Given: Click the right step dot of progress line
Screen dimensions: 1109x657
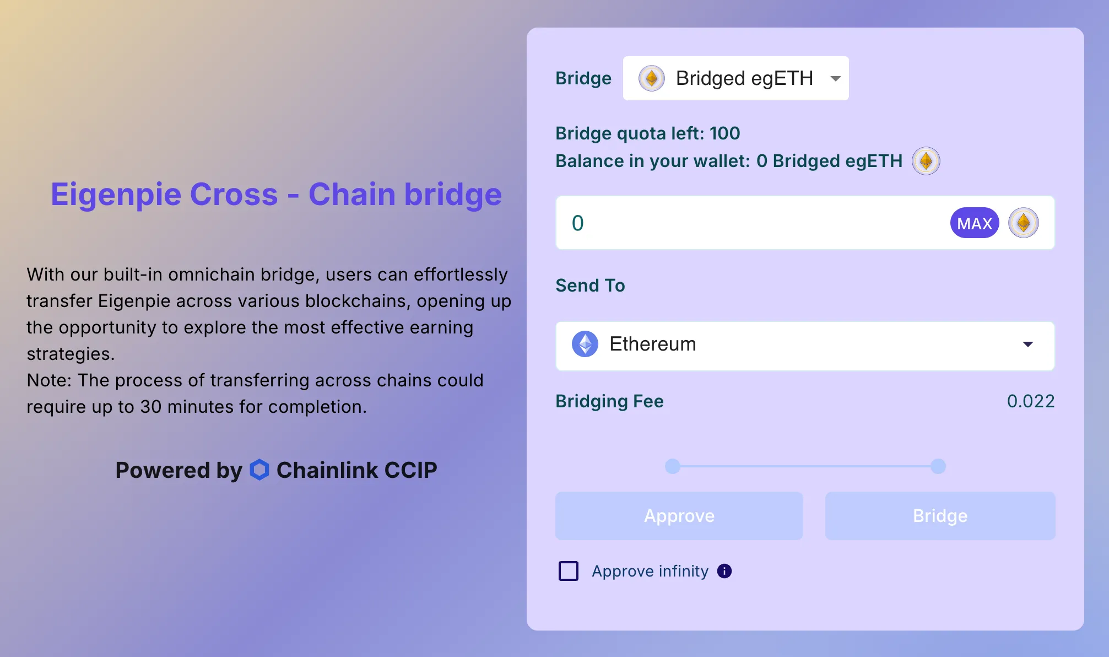Looking at the screenshot, I should (938, 466).
